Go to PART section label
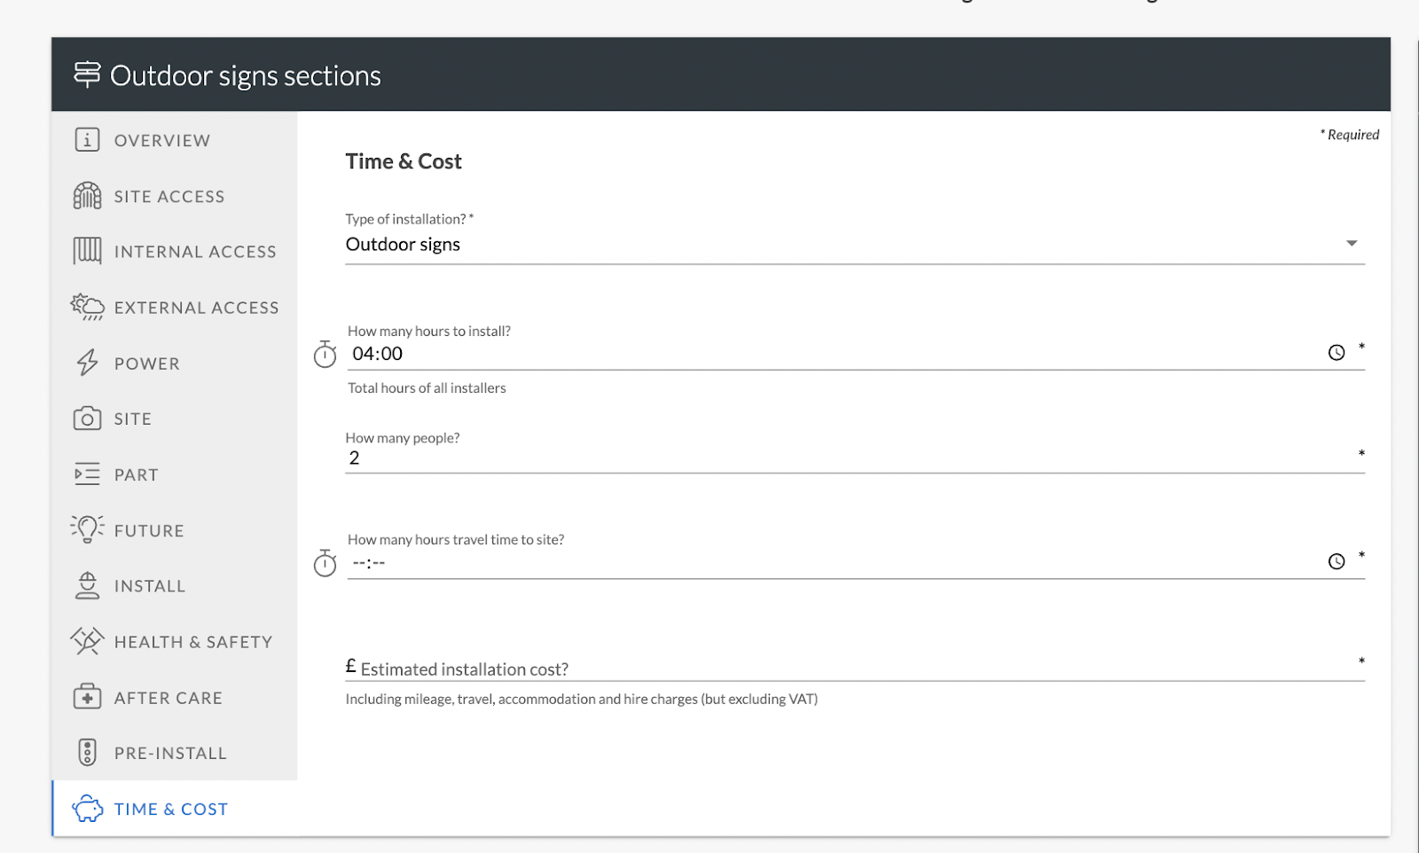 point(137,475)
